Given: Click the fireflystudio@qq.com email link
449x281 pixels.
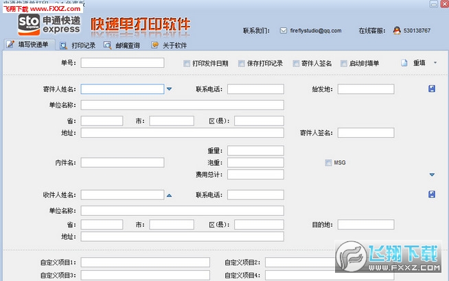Looking at the screenshot, I should (316, 31).
